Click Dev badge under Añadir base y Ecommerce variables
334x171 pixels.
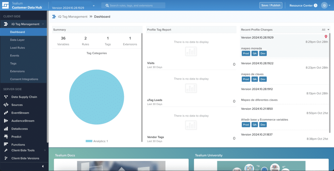click(263, 125)
